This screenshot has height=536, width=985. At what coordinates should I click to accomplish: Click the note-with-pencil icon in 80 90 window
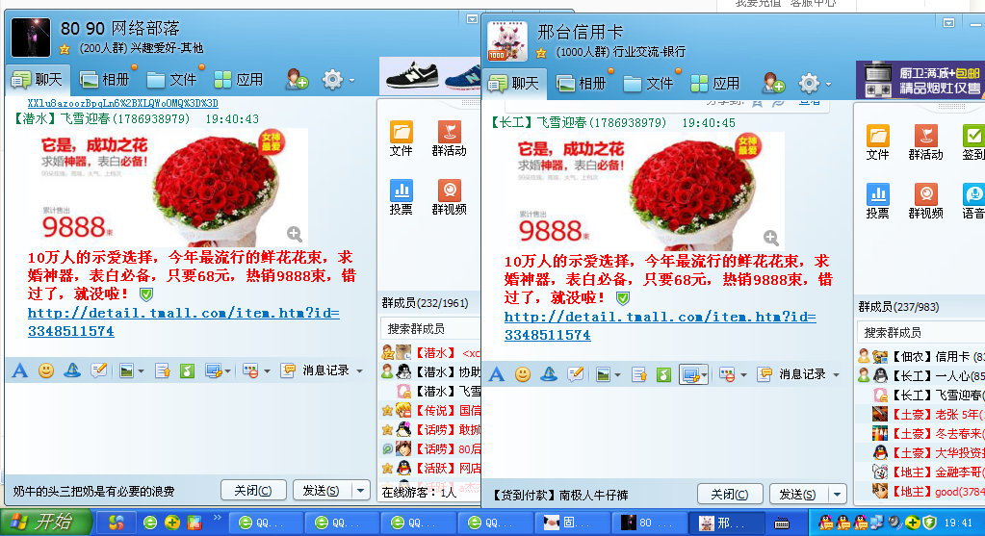98,370
